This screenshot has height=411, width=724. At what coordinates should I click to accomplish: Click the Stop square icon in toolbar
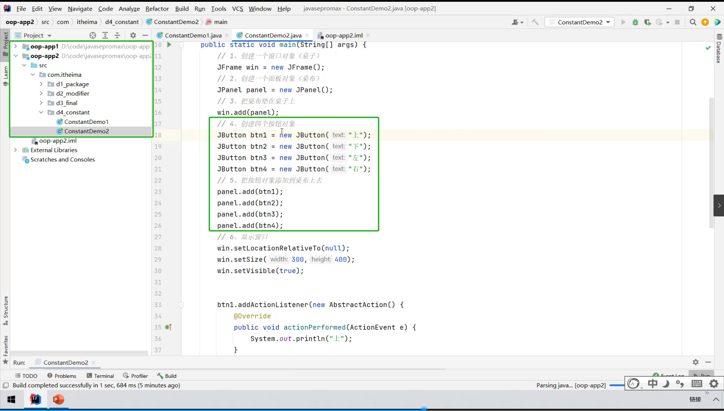[x=677, y=22]
